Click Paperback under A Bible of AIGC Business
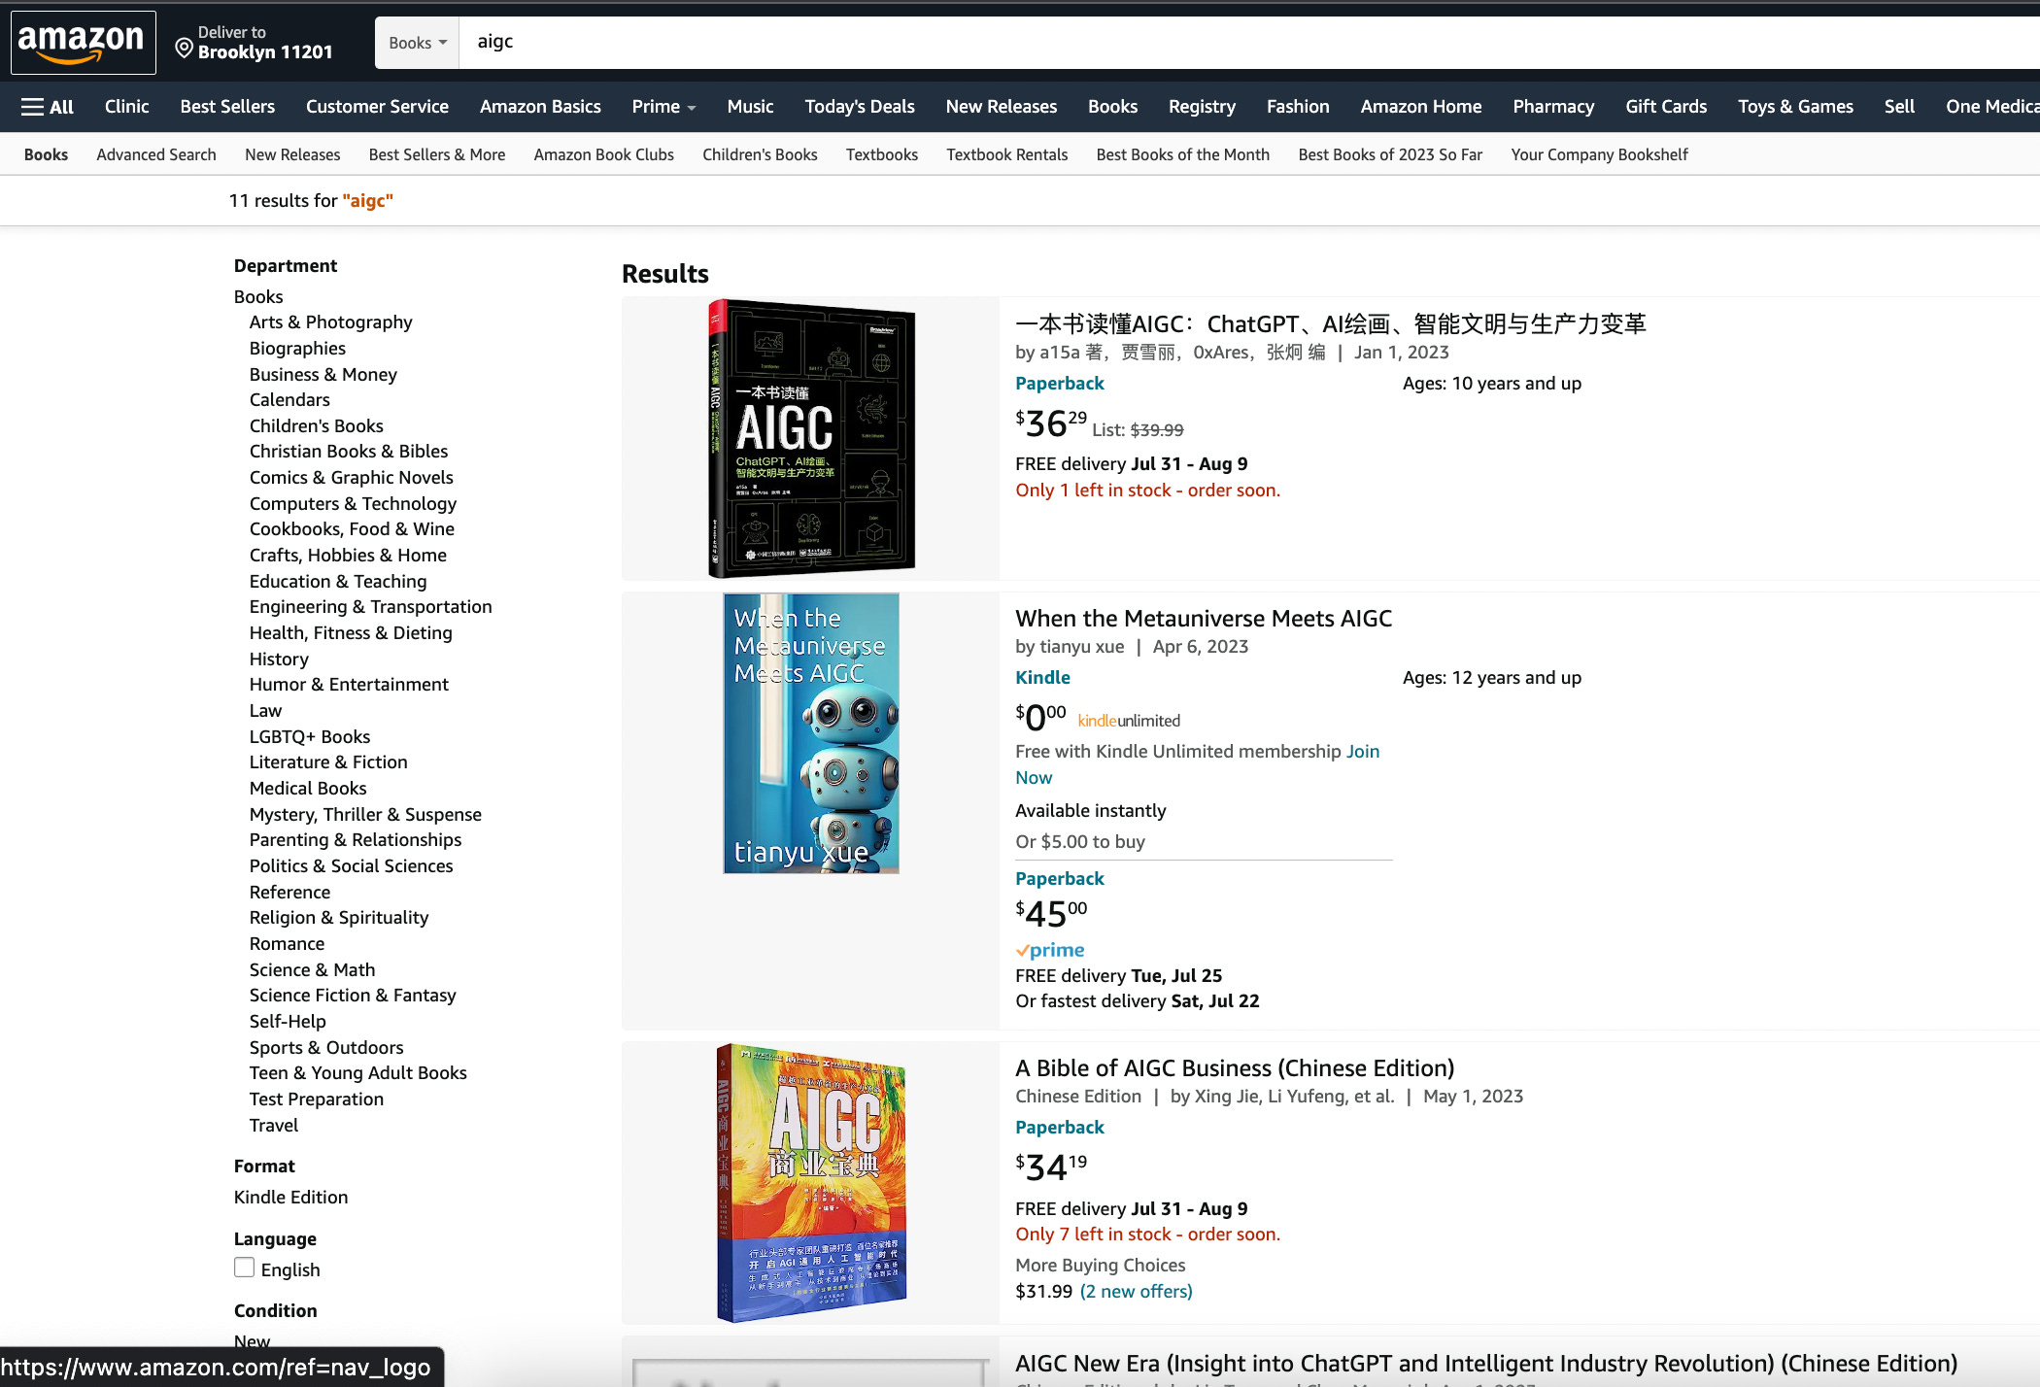The width and height of the screenshot is (2040, 1387). [x=1060, y=1127]
